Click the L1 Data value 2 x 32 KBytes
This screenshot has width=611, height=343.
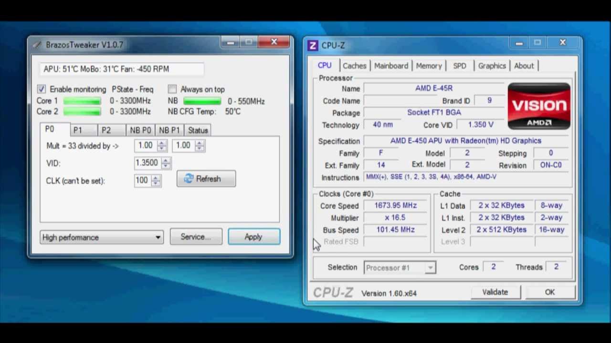tap(501, 205)
